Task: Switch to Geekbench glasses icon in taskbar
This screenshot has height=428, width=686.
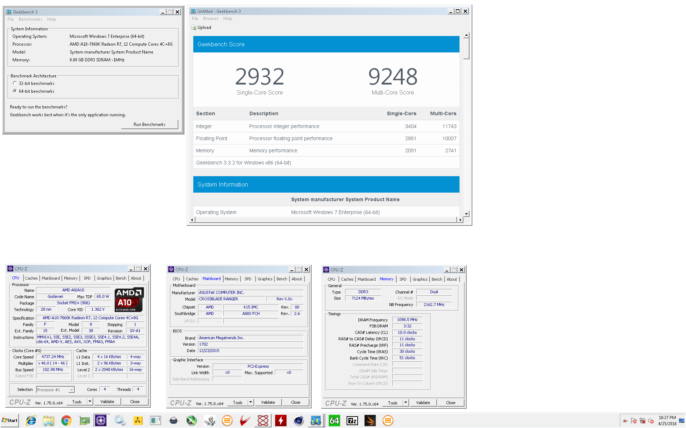Action: coord(316,421)
